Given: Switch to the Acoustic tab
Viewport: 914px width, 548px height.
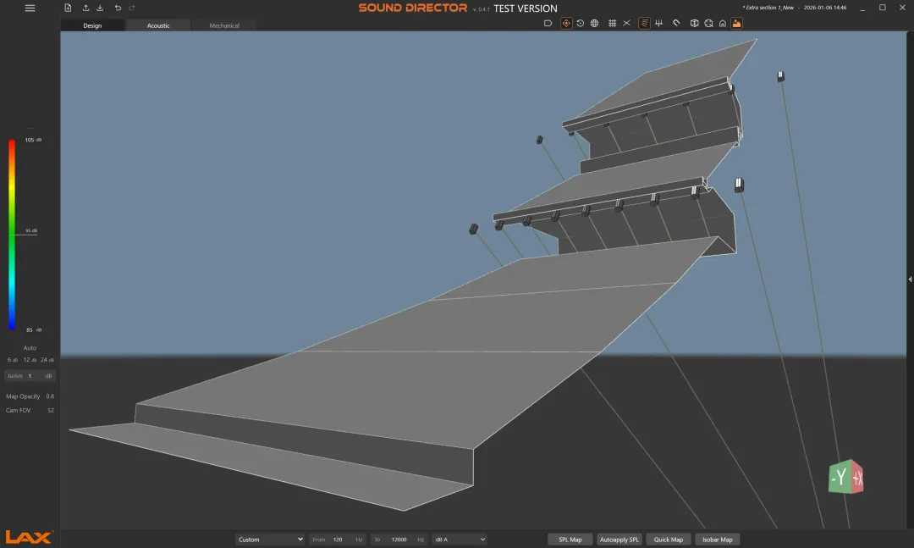Looking at the screenshot, I should (x=158, y=25).
